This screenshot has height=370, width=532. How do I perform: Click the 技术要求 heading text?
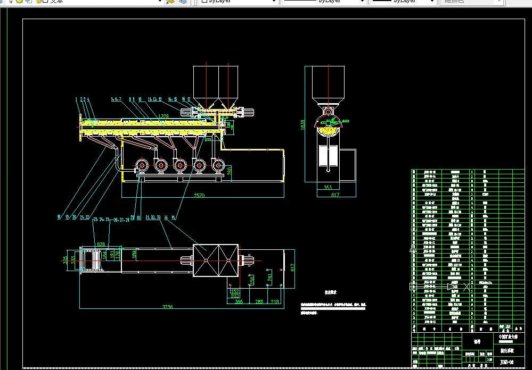(331, 292)
